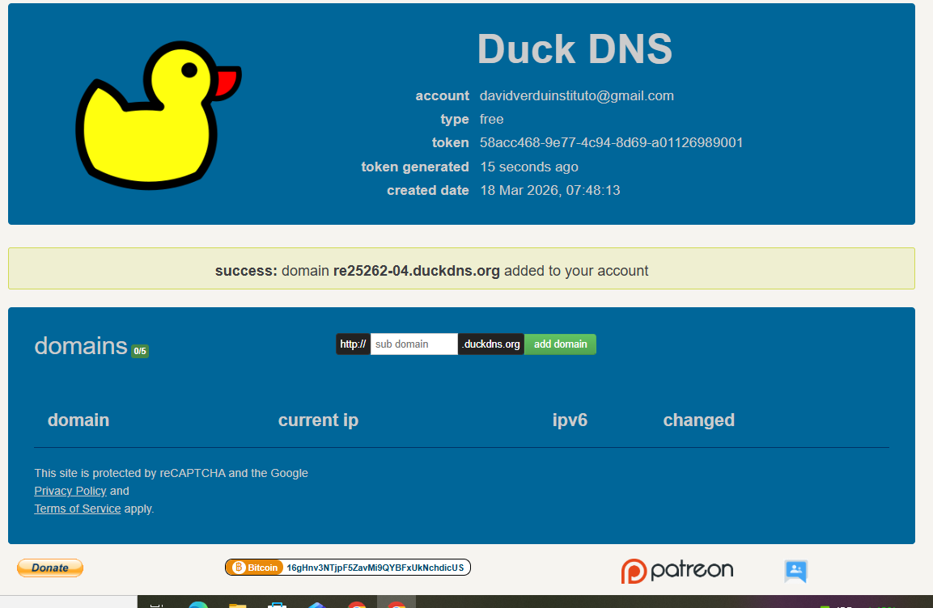Open the Terms of Service link

(78, 509)
